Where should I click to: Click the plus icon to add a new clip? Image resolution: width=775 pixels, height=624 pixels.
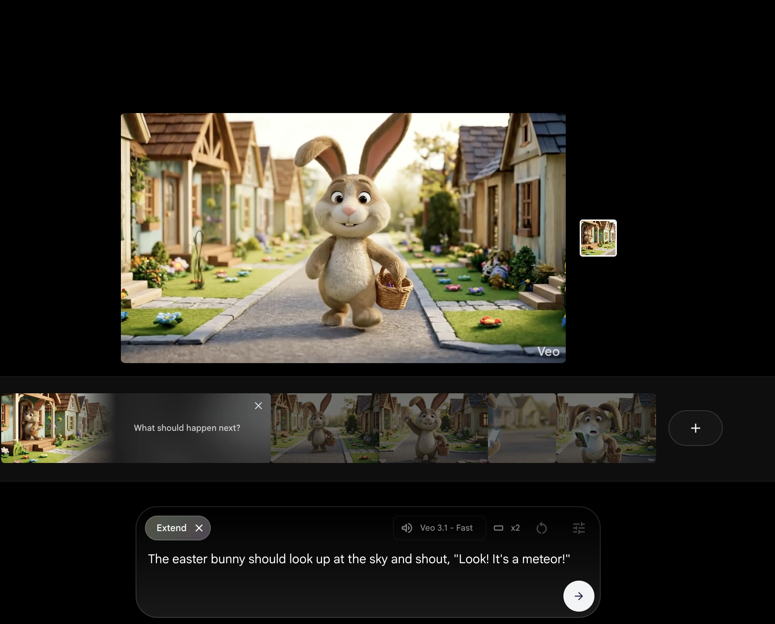[x=695, y=428]
